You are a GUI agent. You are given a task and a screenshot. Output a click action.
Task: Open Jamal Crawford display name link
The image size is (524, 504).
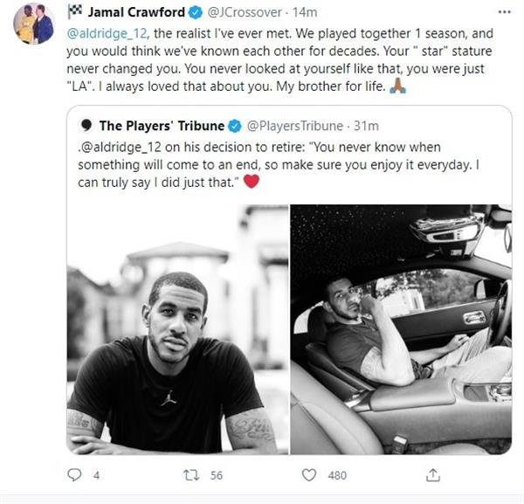[136, 12]
